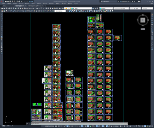Click the 共享 share button

31,1
